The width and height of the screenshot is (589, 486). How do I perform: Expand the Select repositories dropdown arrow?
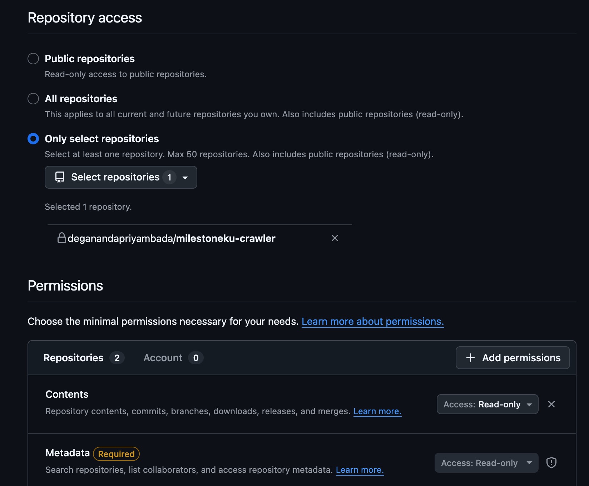click(185, 178)
